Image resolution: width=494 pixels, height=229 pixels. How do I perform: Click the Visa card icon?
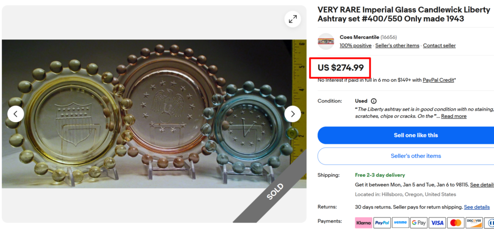point(437,223)
